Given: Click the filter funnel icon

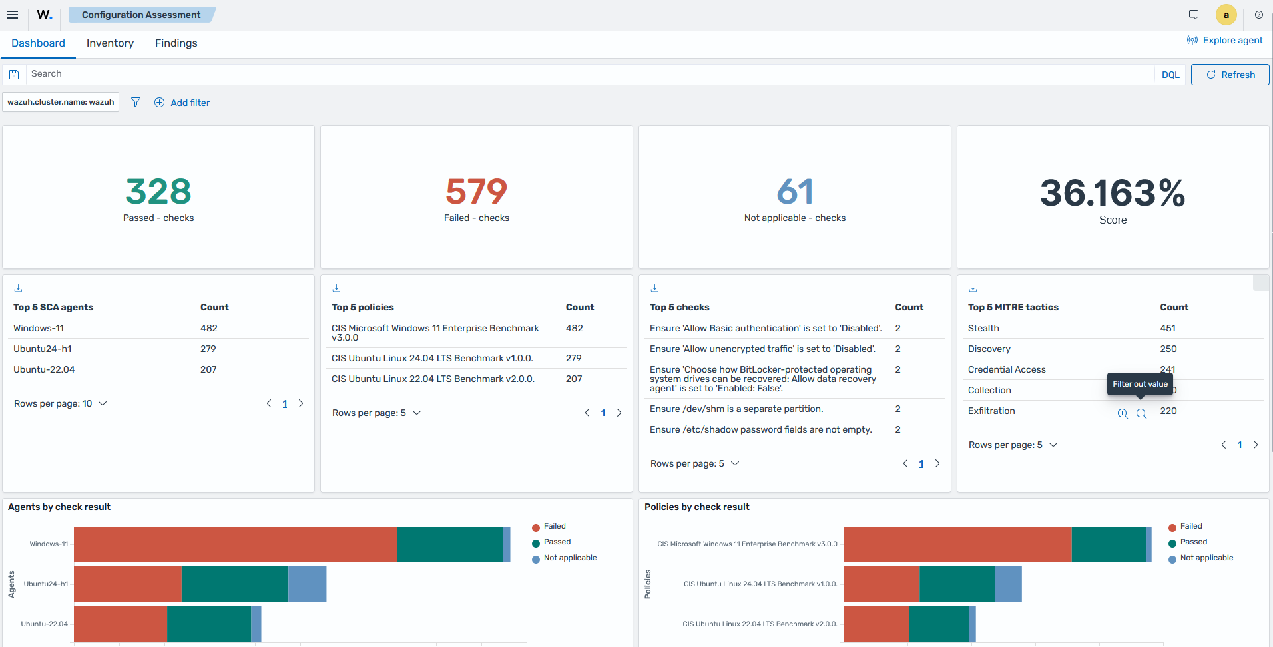Looking at the screenshot, I should [x=136, y=102].
